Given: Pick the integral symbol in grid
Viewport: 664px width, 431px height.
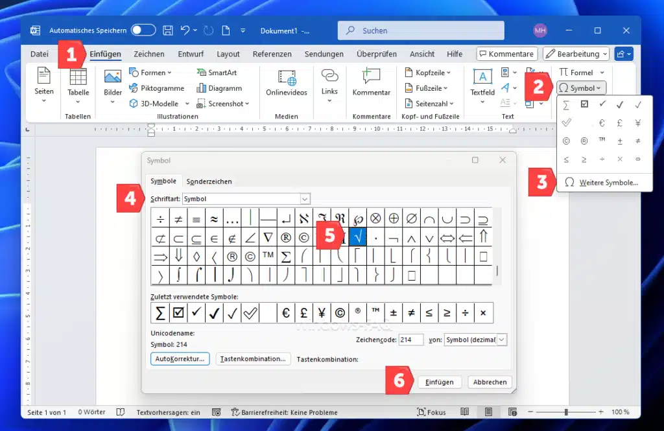Looking at the screenshot, I should point(179,275).
